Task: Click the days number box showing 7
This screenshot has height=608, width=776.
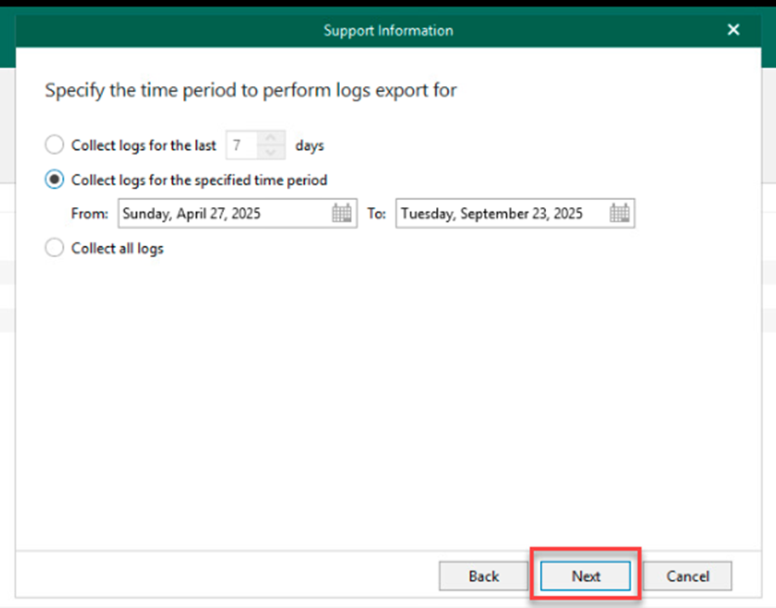Action: pos(240,146)
